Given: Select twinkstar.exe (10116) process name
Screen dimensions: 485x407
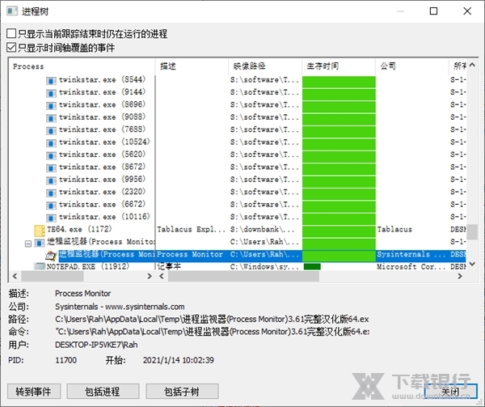Looking at the screenshot, I should tap(104, 217).
